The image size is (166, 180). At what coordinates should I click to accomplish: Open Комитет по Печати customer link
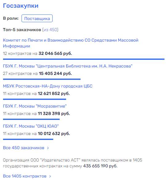(70, 43)
